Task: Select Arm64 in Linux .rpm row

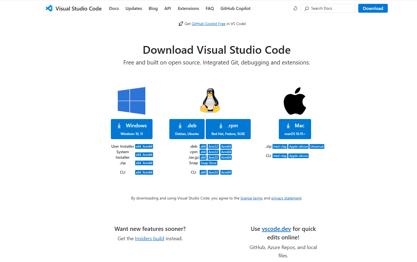Action: 226,152
